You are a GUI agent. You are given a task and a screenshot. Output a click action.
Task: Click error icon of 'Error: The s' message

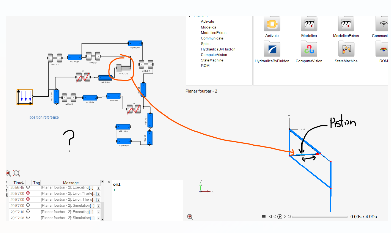coord(28,199)
